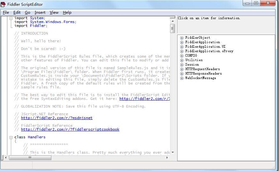The height and width of the screenshot is (171, 279).
Task: Select Utilities in the class tree
Action: 194,60
